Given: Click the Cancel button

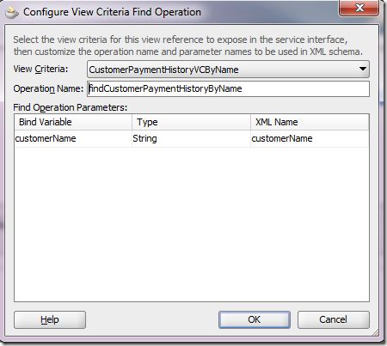Looking at the screenshot, I should click(334, 319).
